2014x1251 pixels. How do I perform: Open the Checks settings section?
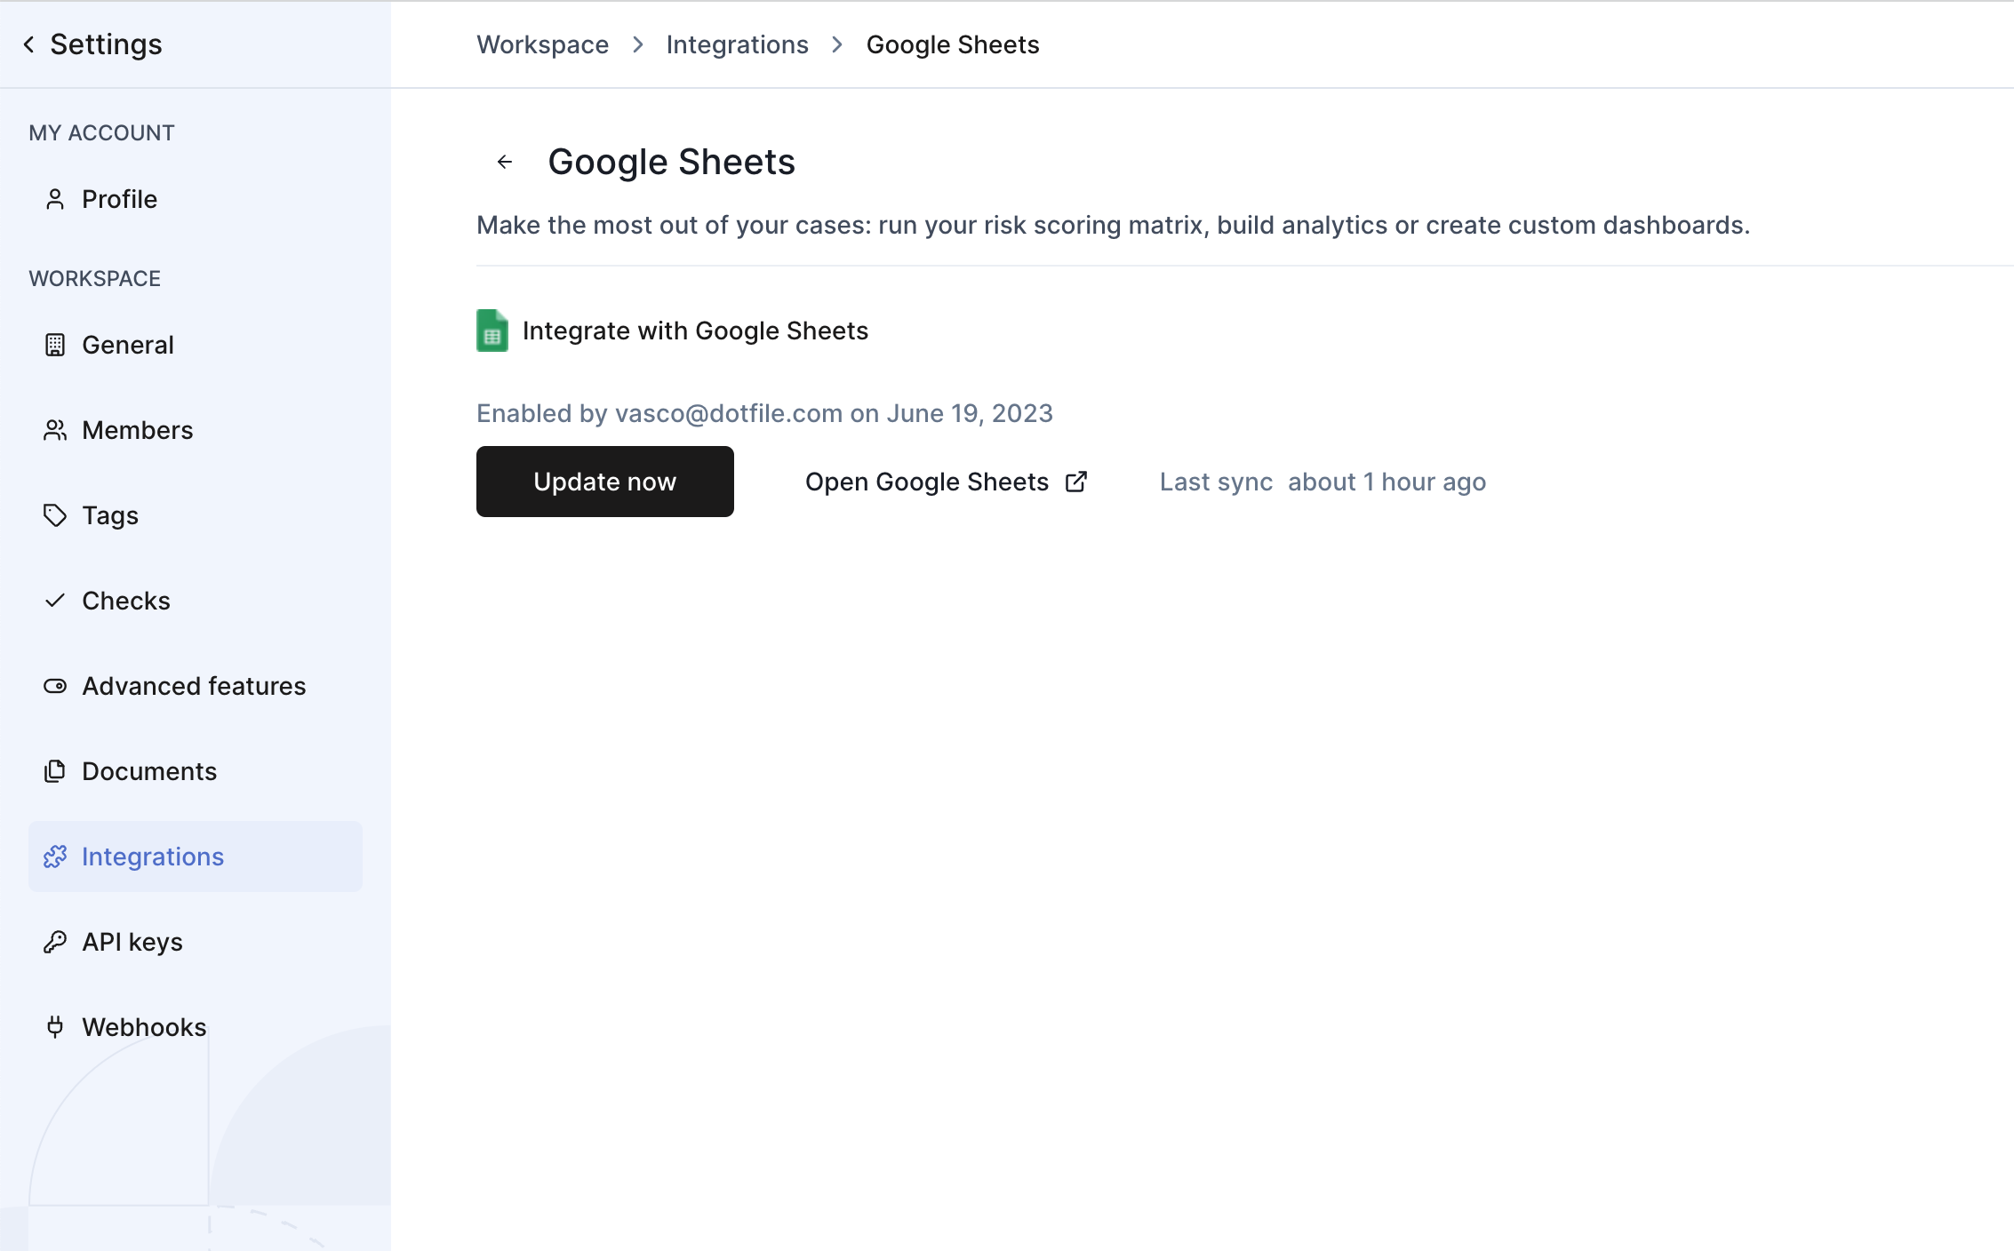click(x=125, y=601)
